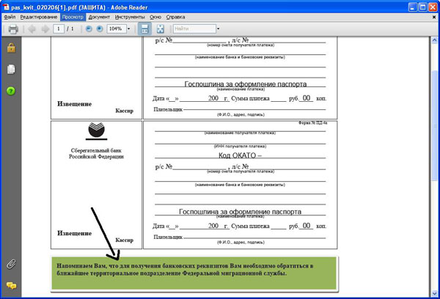Image resolution: width=440 pixels, height=299 pixels.
Task: Go to next page arrow
Action: (45, 29)
